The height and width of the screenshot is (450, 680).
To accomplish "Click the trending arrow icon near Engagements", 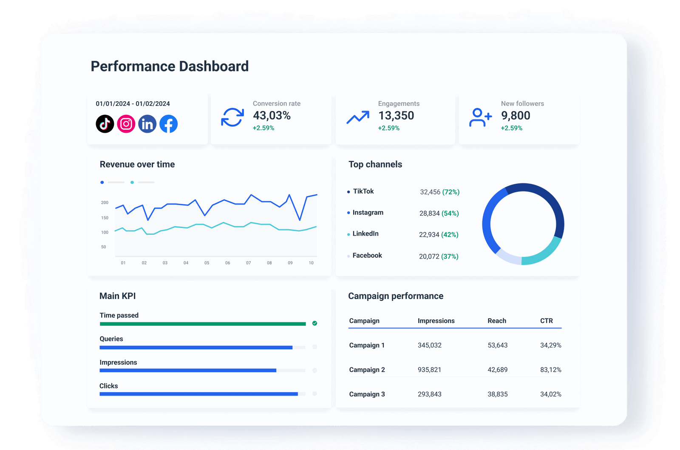I will [x=357, y=116].
